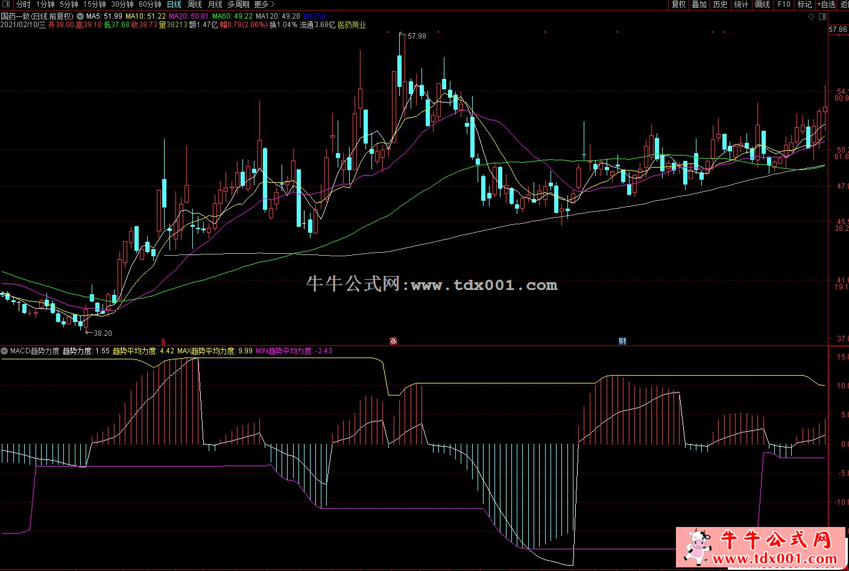The image size is (849, 571).
Task: Click the 趋势力度: 1.55 value
Action: coord(86,351)
